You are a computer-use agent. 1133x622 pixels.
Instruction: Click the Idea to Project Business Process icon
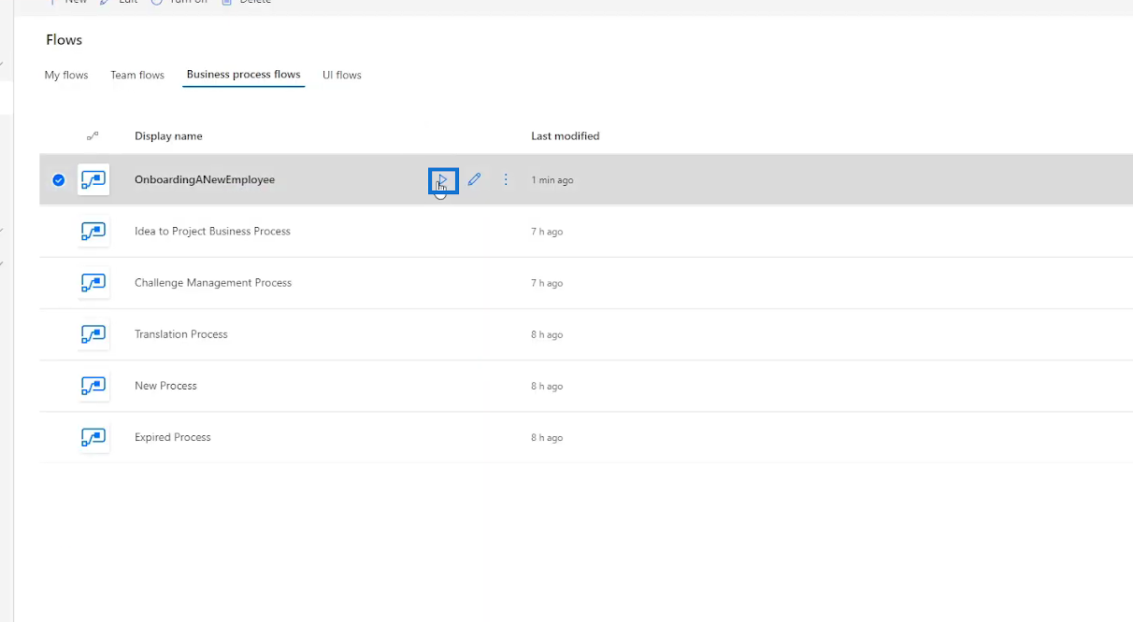(x=93, y=231)
